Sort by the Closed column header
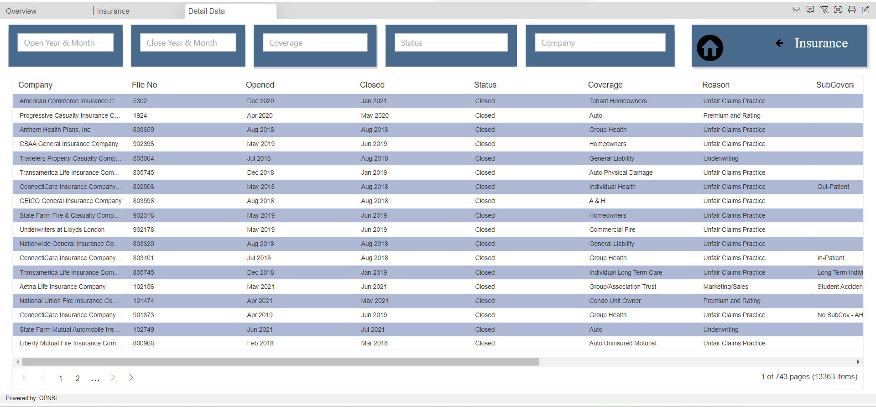Screen dimensions: 876x407 tap(372, 85)
